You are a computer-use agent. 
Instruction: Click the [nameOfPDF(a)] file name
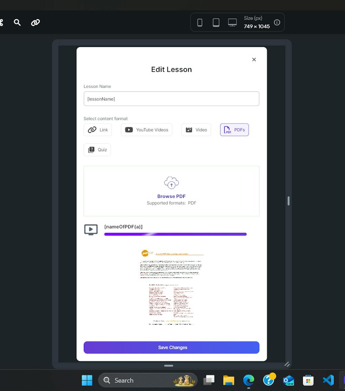(124, 227)
